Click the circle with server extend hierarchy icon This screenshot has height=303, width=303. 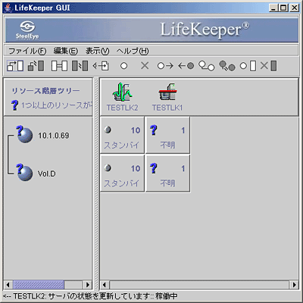[248, 66]
